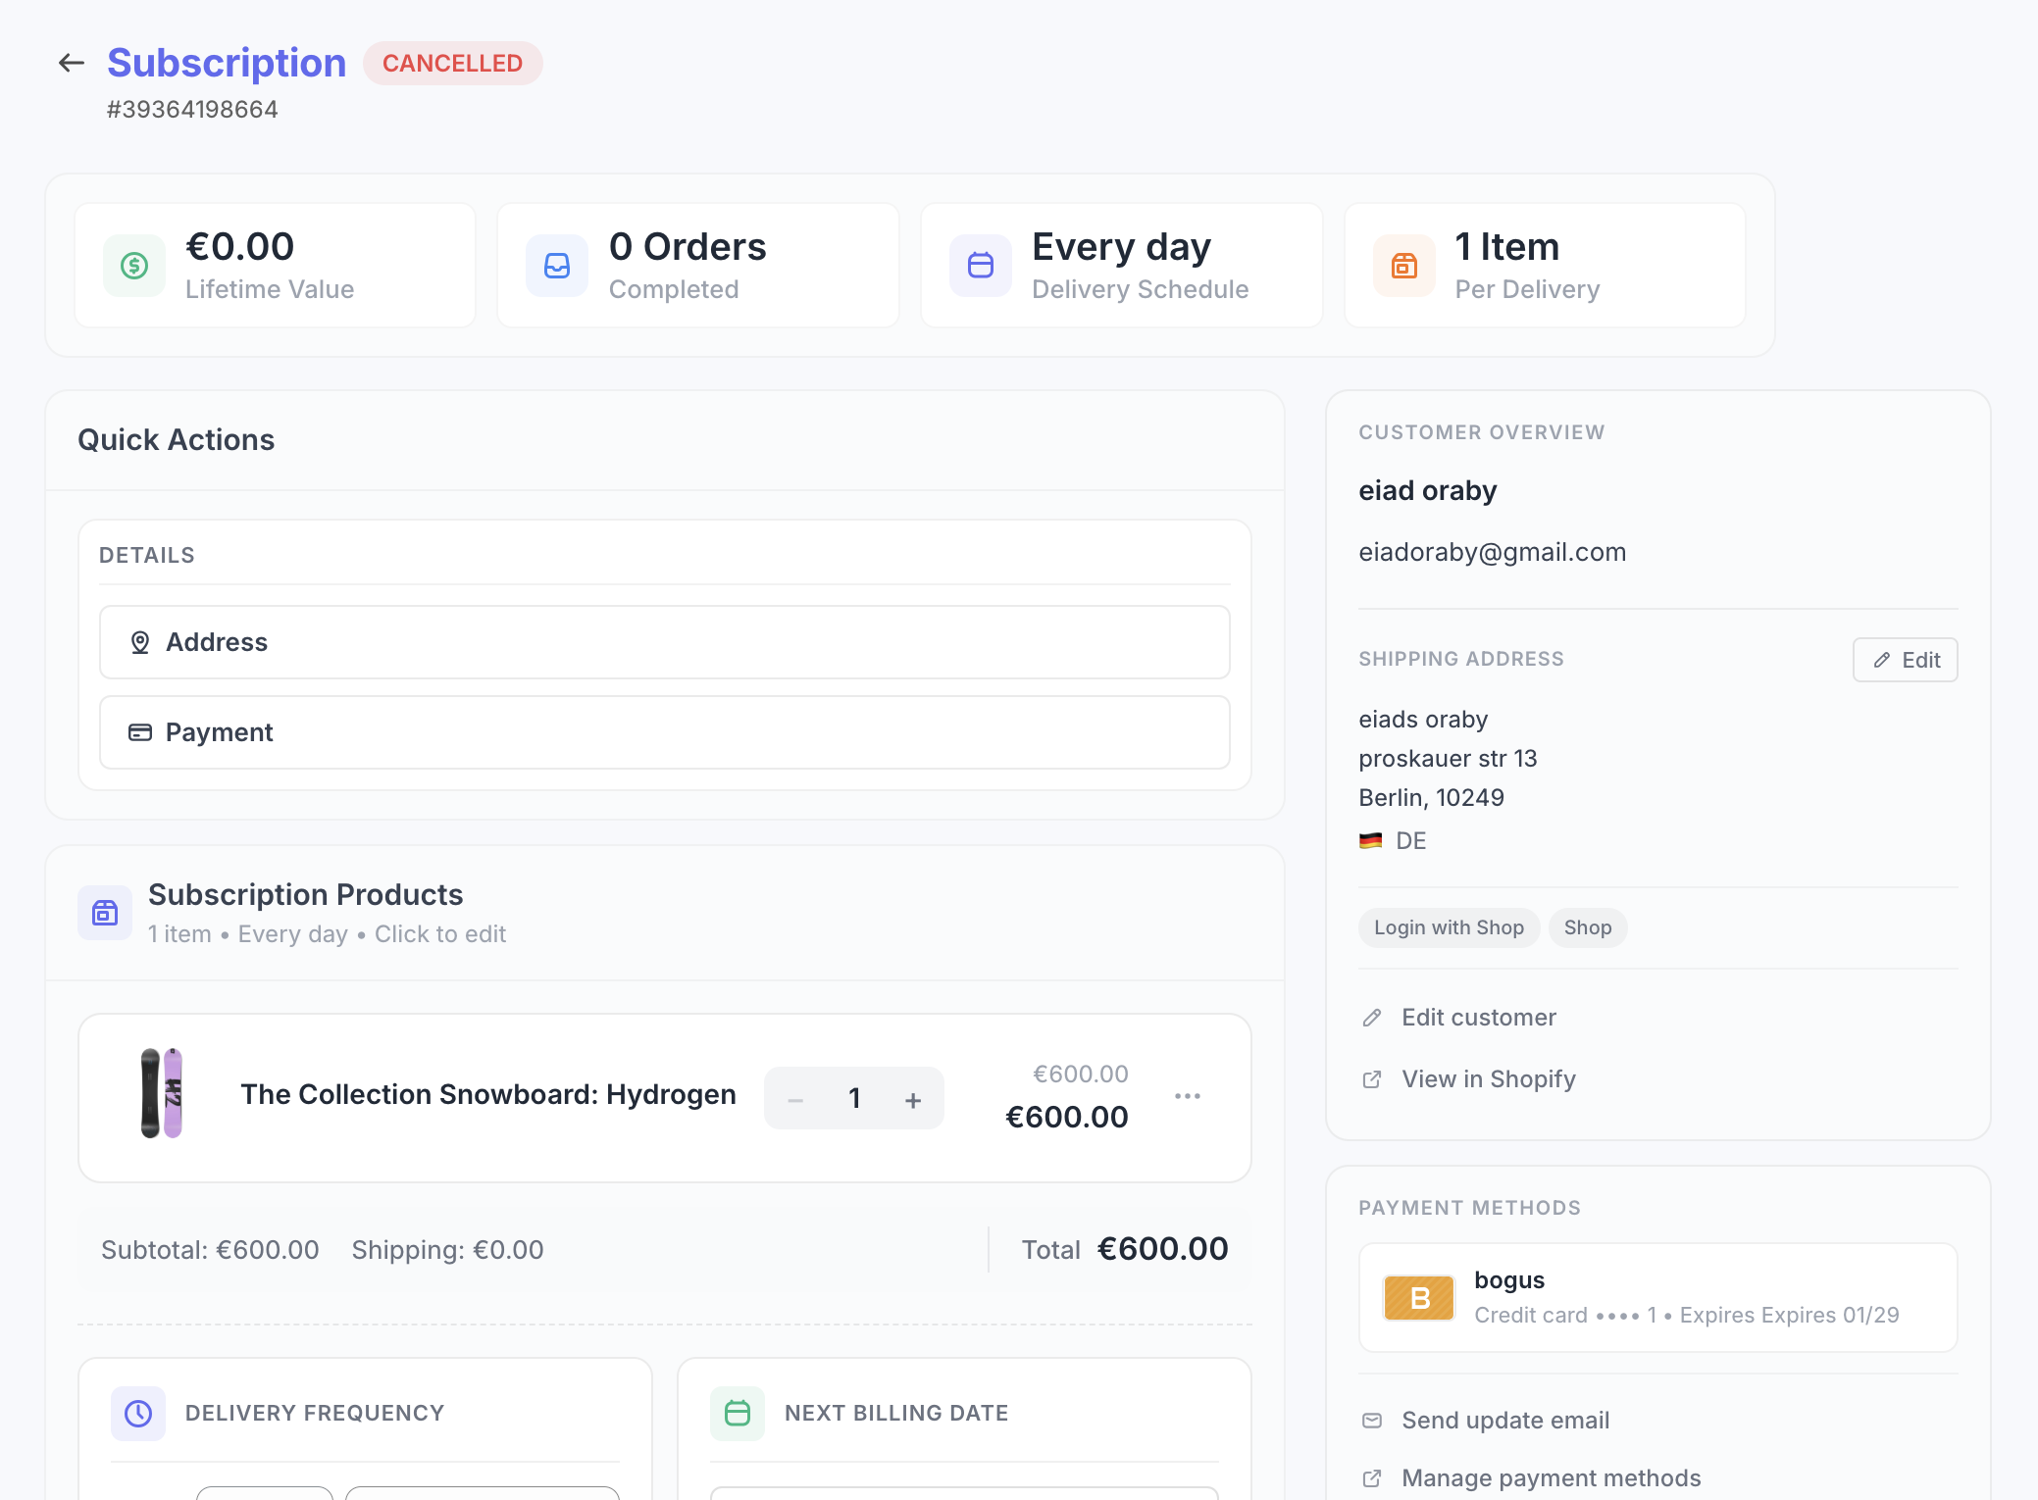Click the Orders Completed inbox icon
Screen dimensions: 2038x1500
(x=557, y=266)
